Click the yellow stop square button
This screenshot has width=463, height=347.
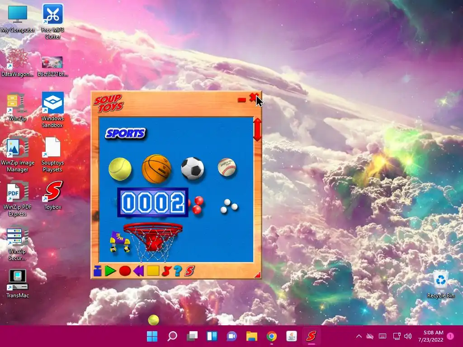[153, 271]
